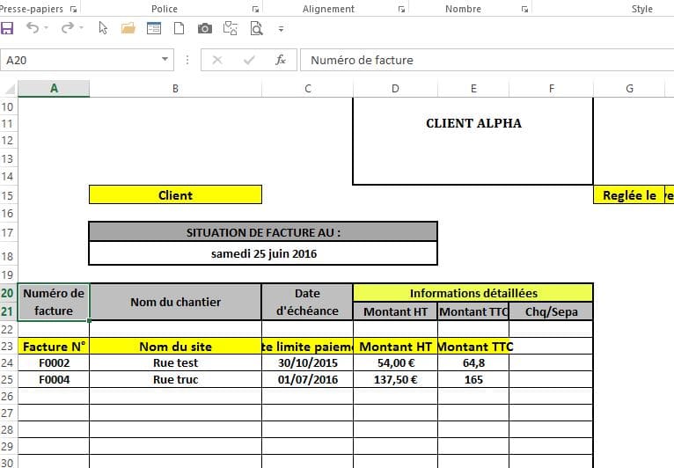Click the Save icon in quick access toolbar
The height and width of the screenshot is (468, 674).
[8, 28]
